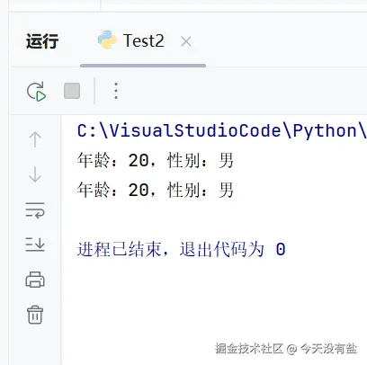Viewport: 367px width, 365px height.
Task: Rerun Test2 with the green rerun icon
Action: pyautogui.click(x=36, y=92)
